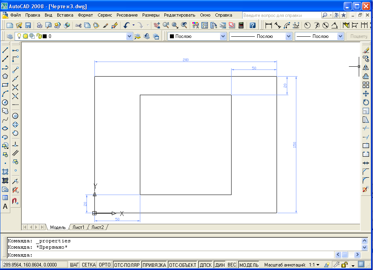Screen dimensions: 373x270
Task: Select the Table tool
Action: click(5, 197)
